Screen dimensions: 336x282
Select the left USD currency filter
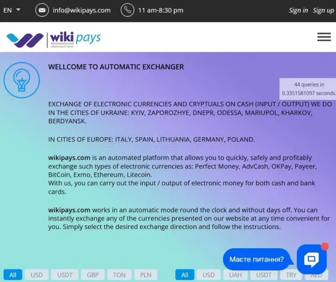(36, 275)
